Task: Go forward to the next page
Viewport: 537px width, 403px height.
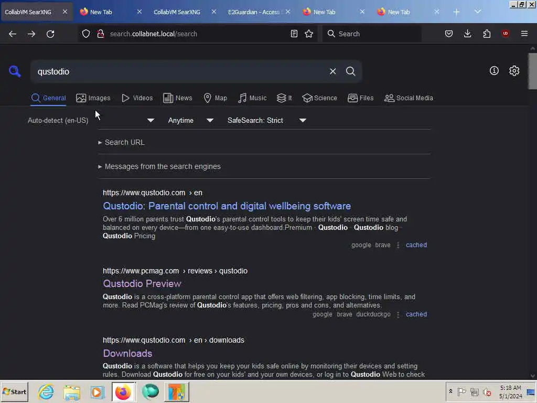Action: (31, 34)
